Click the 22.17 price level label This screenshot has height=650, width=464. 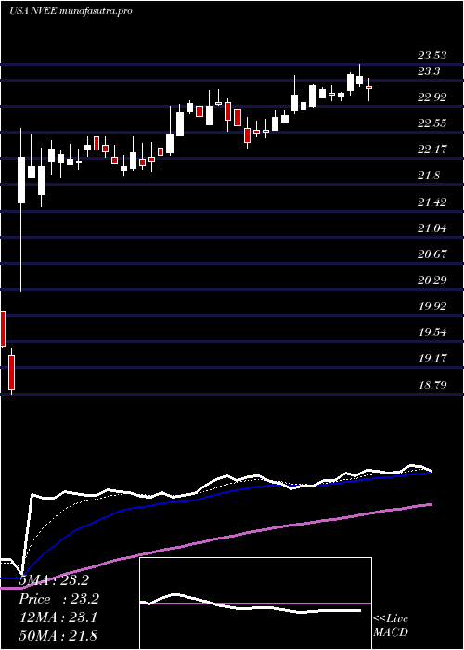tap(432, 149)
